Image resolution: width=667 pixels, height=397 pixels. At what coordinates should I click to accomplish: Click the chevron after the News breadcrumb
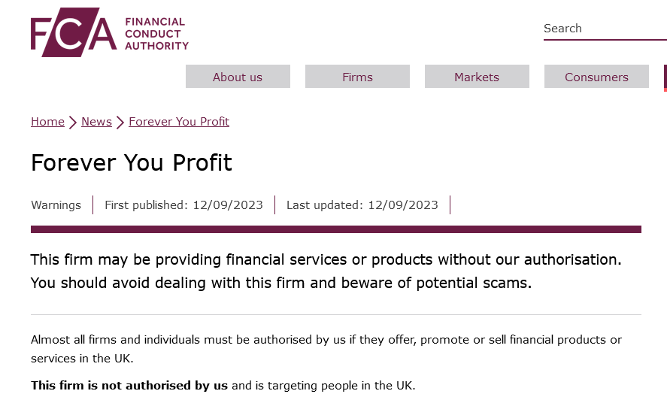point(120,123)
